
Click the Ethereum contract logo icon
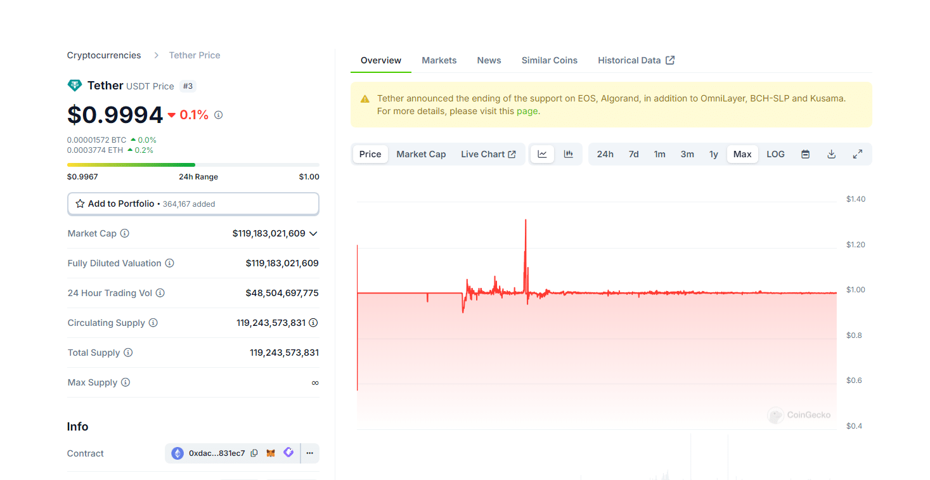pyautogui.click(x=178, y=453)
